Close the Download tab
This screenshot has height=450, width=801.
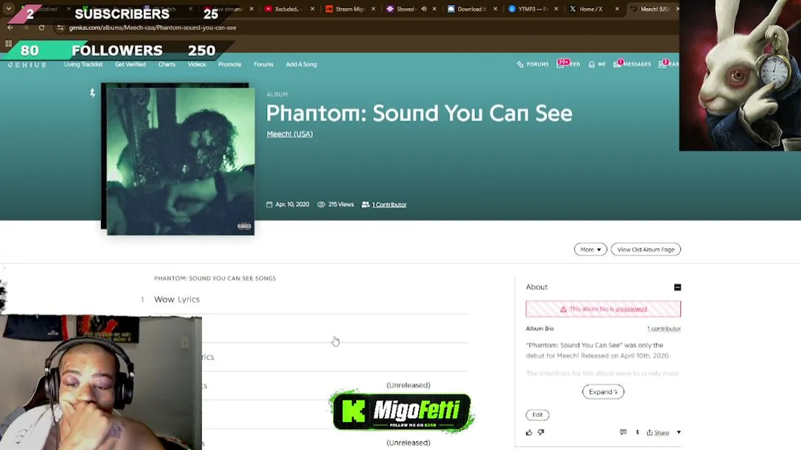pyautogui.click(x=495, y=9)
